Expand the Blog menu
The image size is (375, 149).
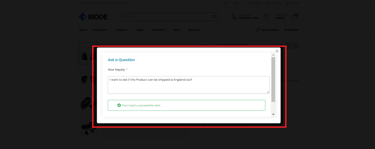pyautogui.click(x=178, y=30)
